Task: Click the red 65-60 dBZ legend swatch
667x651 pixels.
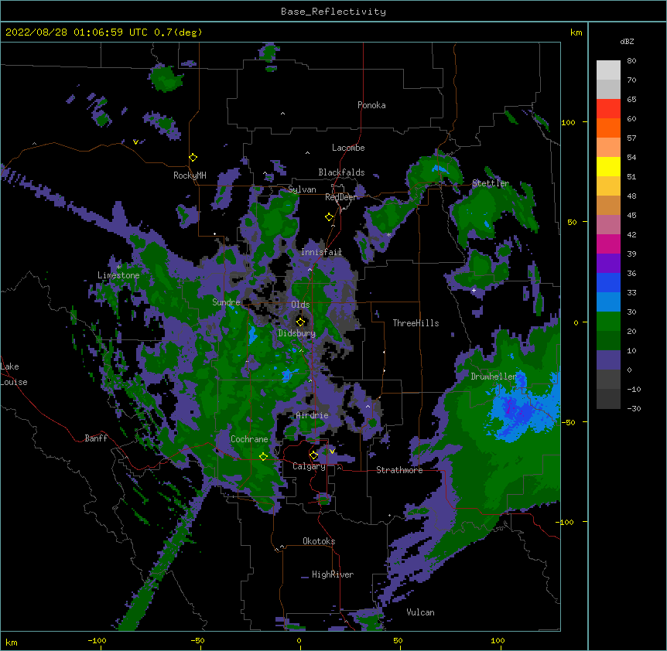Action: click(608, 109)
